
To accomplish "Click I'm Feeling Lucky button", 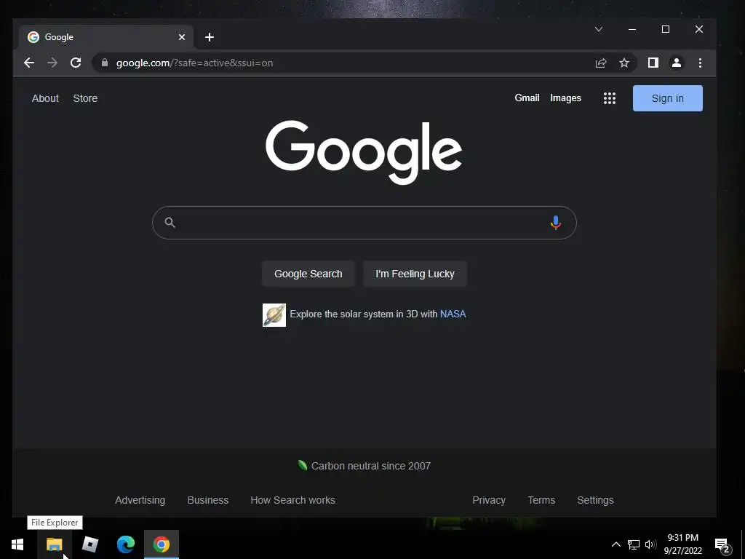I will point(415,274).
